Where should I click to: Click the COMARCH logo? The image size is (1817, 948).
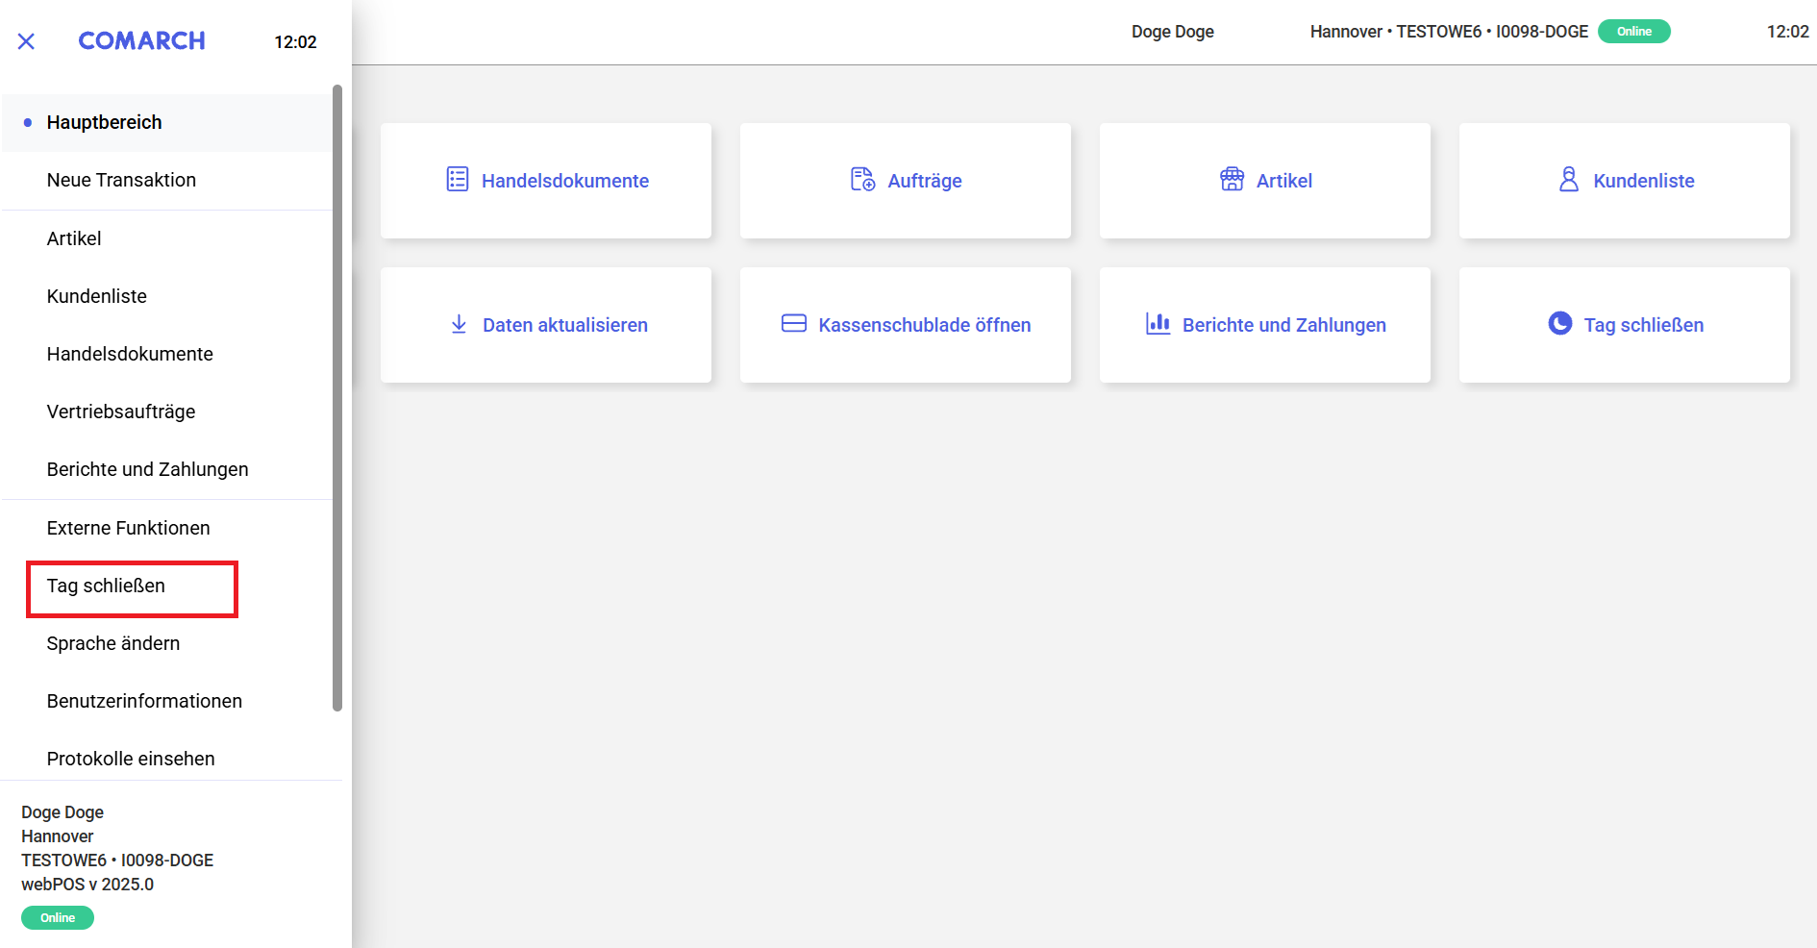(x=141, y=41)
